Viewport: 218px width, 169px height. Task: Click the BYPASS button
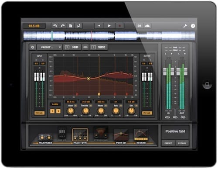tap(182, 143)
